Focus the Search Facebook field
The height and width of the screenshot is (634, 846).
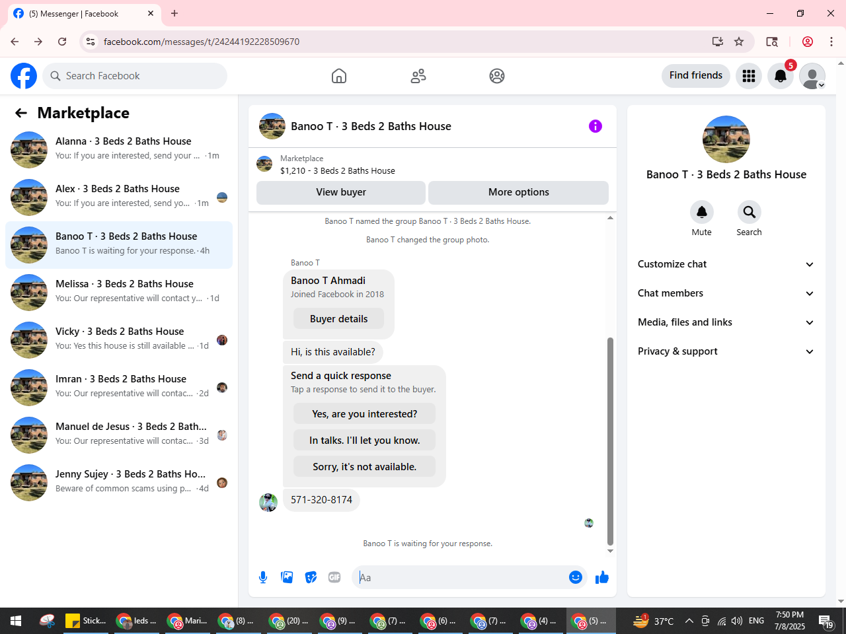pyautogui.click(x=135, y=76)
